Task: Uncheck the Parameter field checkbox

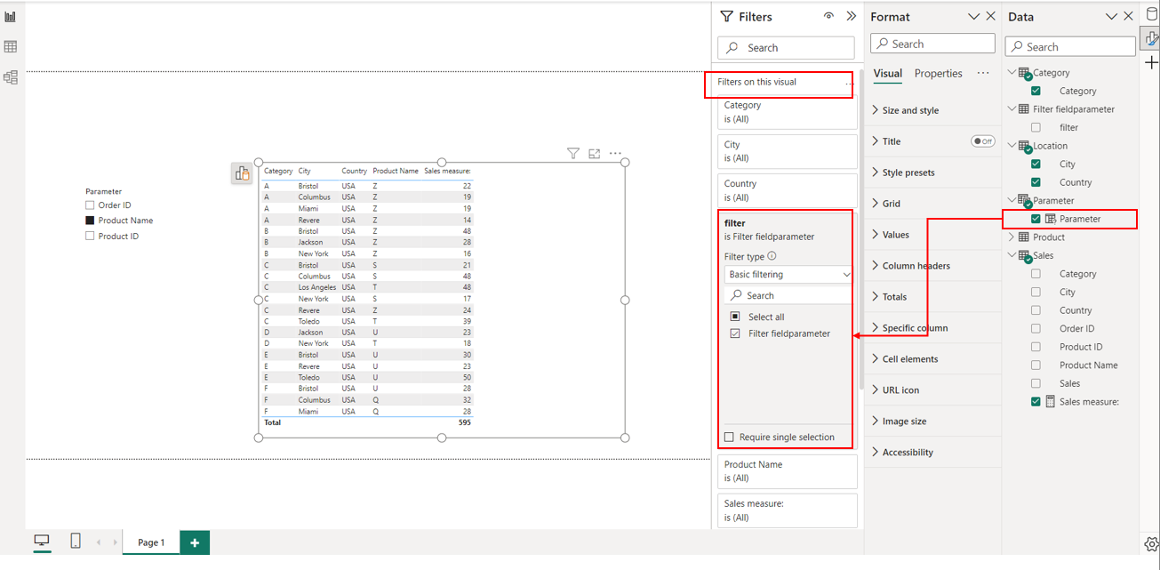Action: 1036,219
